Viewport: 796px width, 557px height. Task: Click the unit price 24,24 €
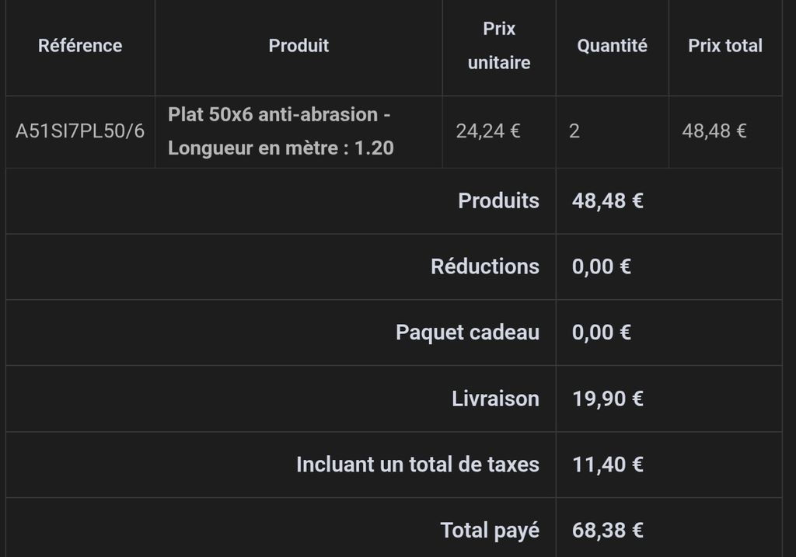coord(488,131)
